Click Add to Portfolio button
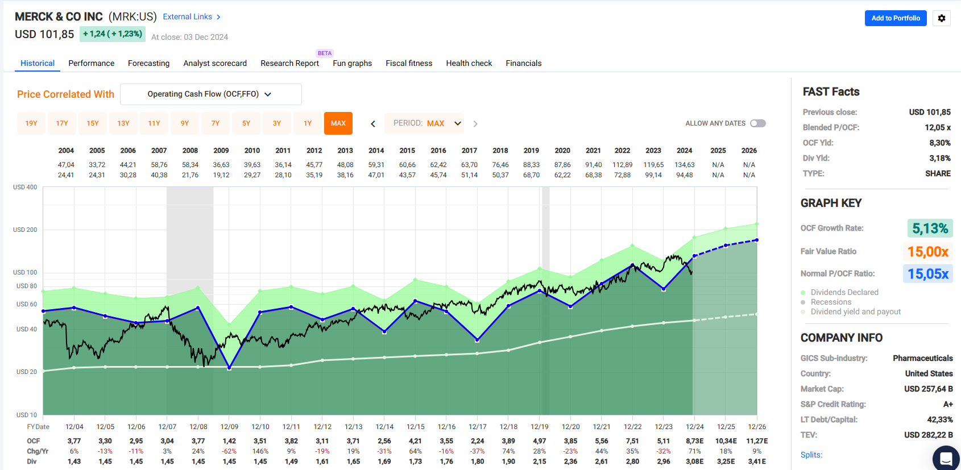The height and width of the screenshot is (470, 961). tap(896, 18)
